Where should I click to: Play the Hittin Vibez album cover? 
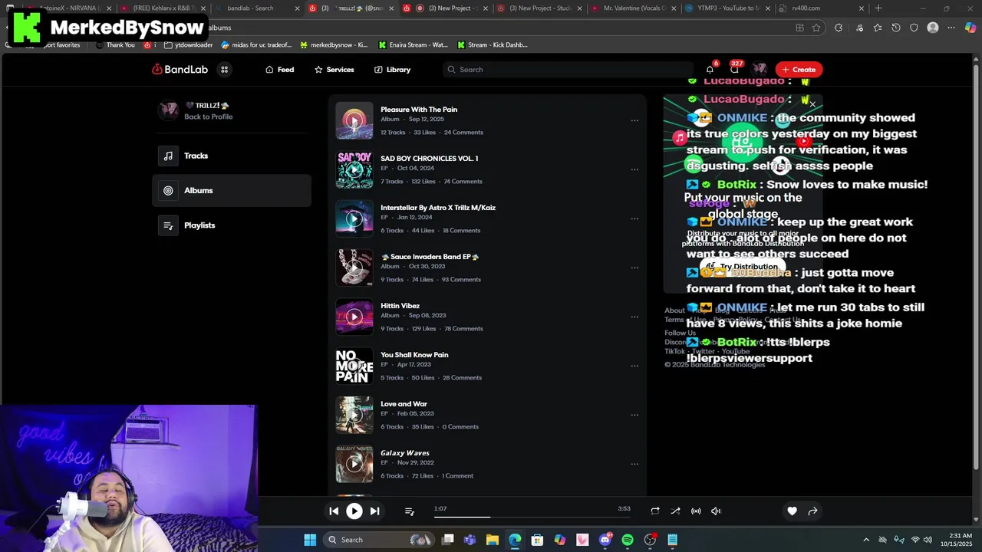[x=354, y=317]
